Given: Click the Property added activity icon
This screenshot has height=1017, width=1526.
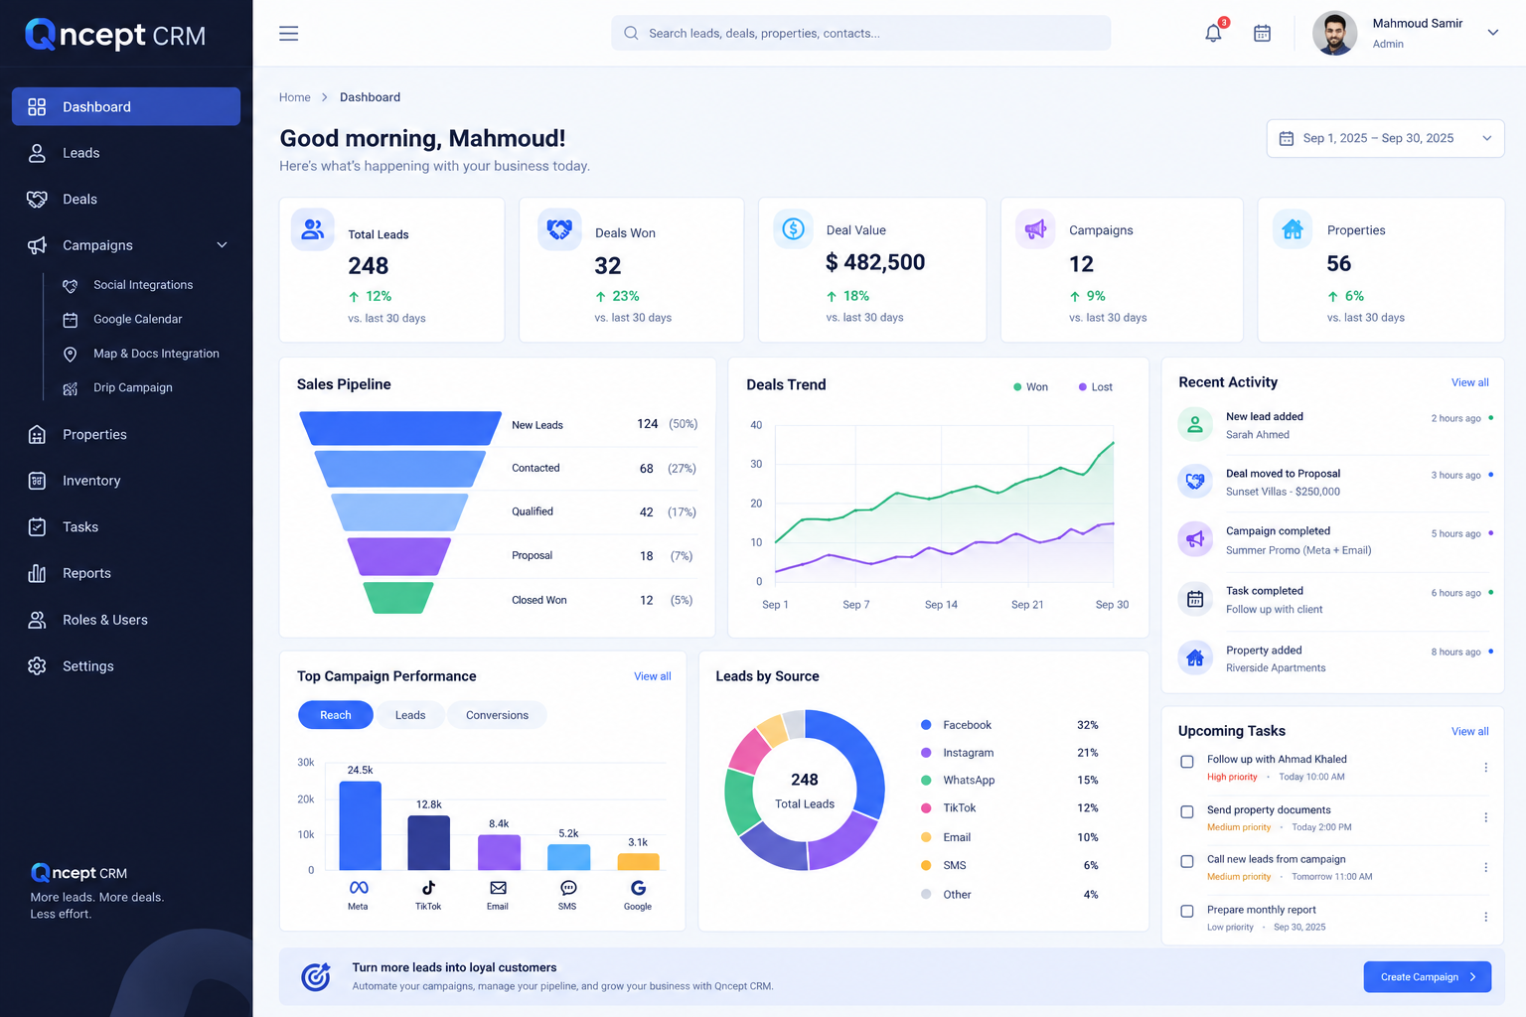Looking at the screenshot, I should tap(1195, 657).
